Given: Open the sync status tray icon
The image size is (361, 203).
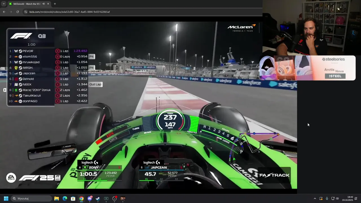Looking at the screenshot, I should (321, 198).
